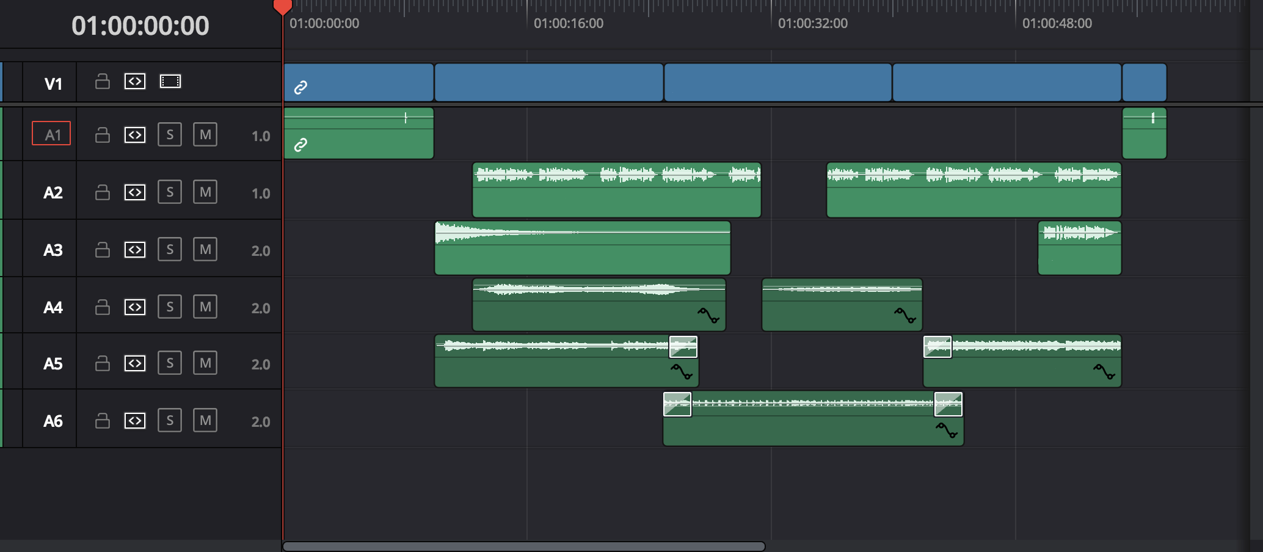Screen dimensions: 1263x552
Task: Select the long A3 audio clip
Action: [583, 248]
